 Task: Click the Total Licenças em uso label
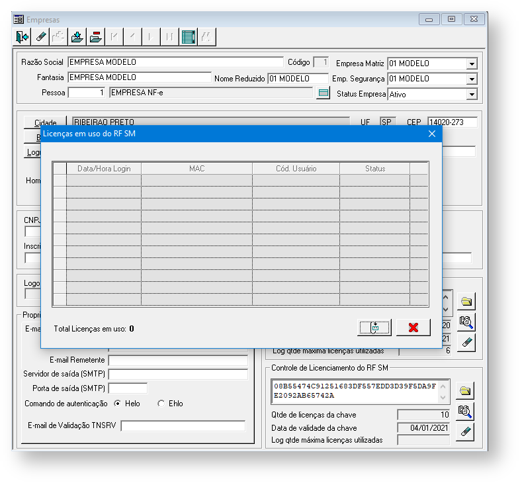(x=90, y=329)
